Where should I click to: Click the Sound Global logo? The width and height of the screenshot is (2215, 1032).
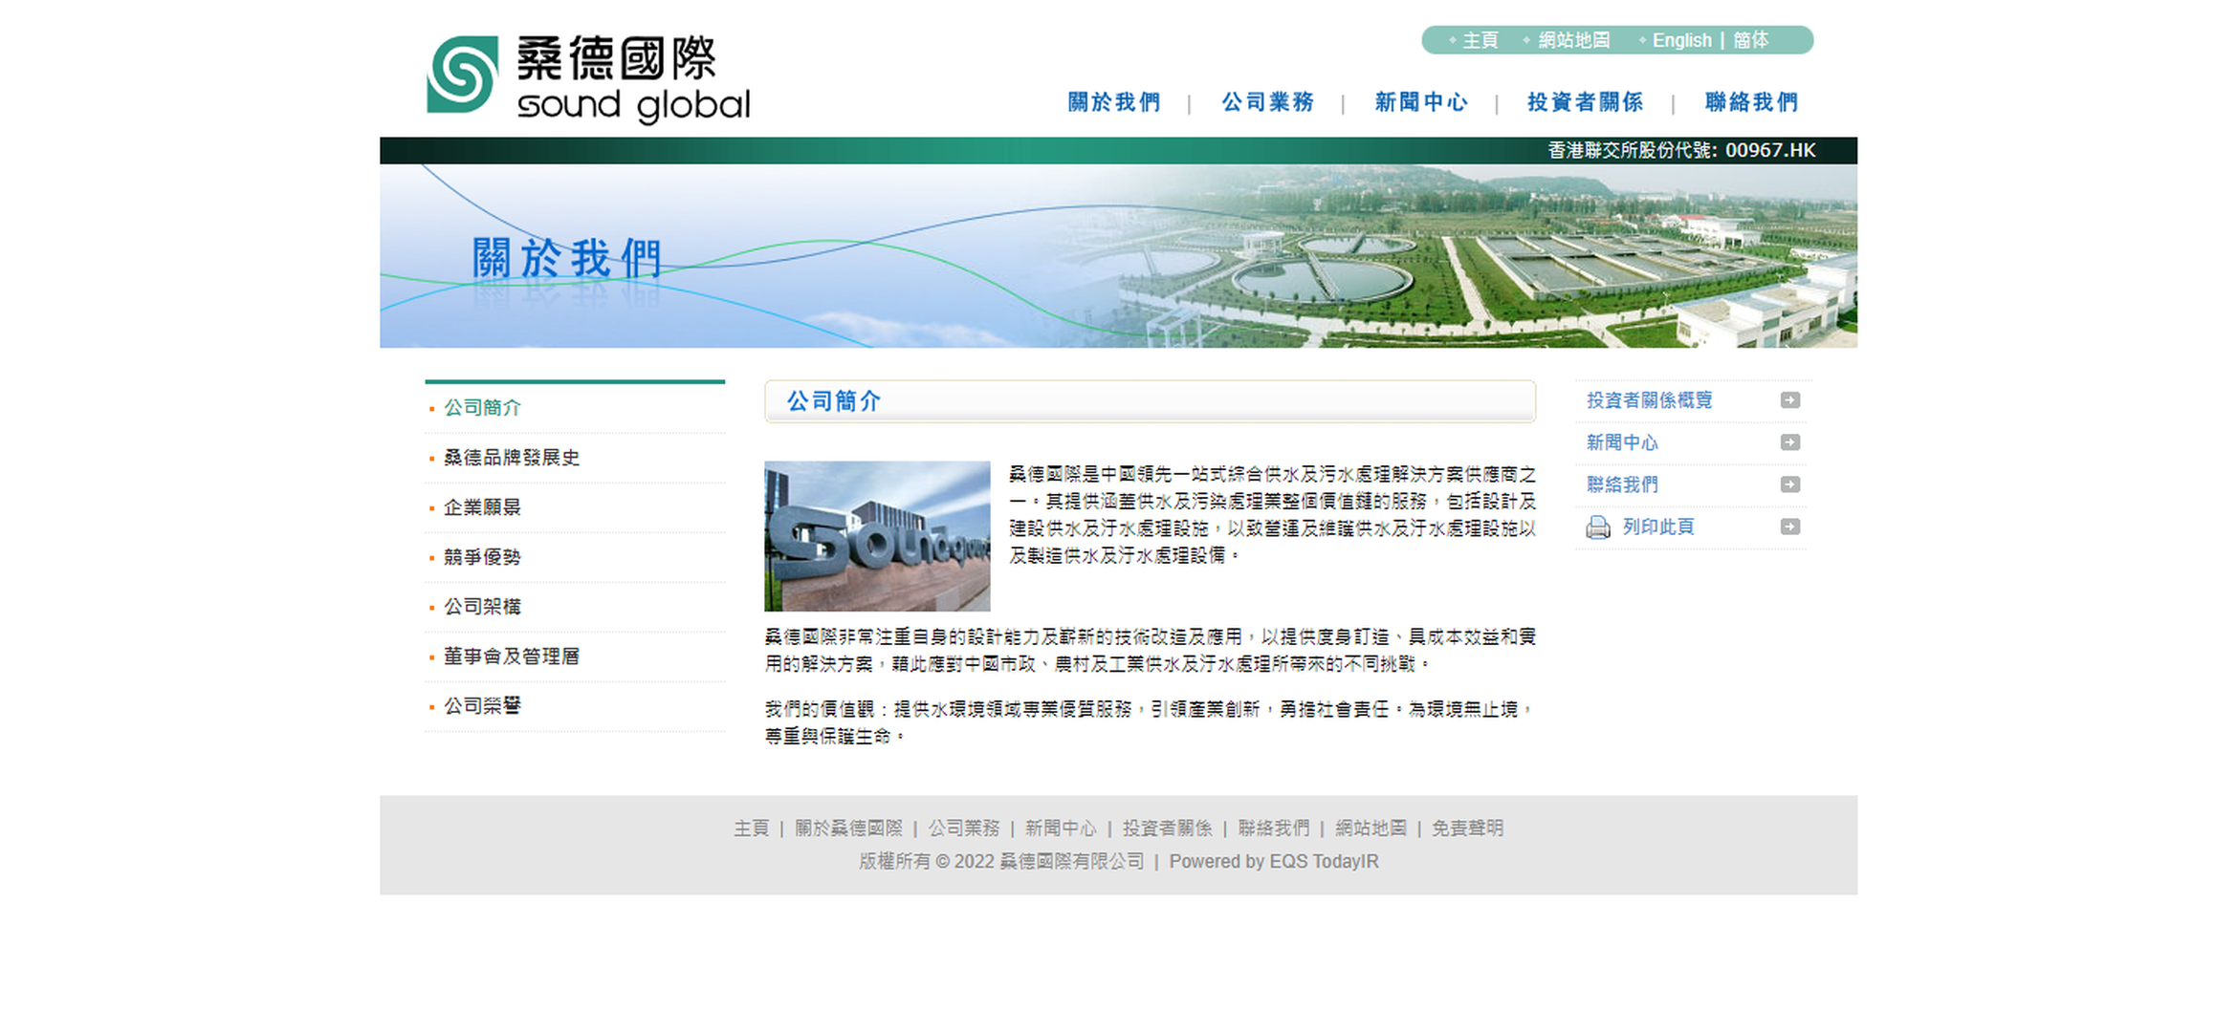[586, 76]
